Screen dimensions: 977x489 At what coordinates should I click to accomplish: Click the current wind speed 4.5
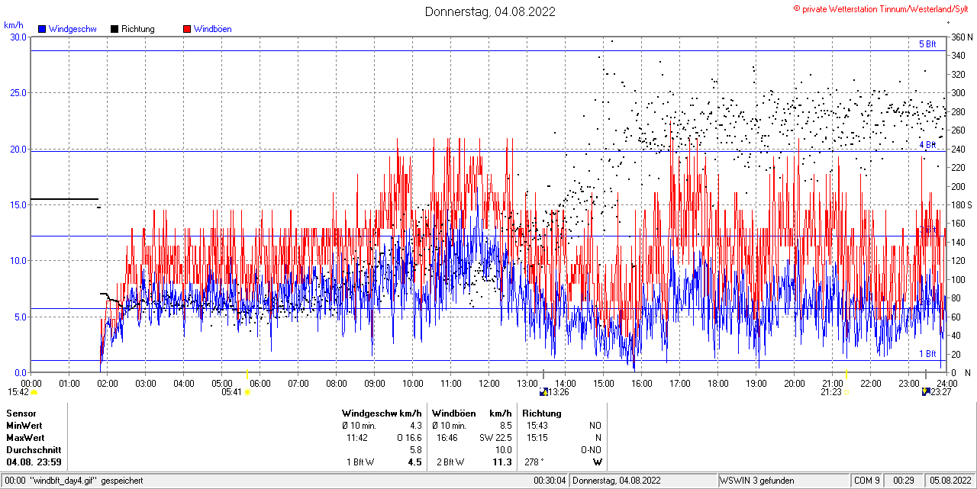[x=415, y=462]
